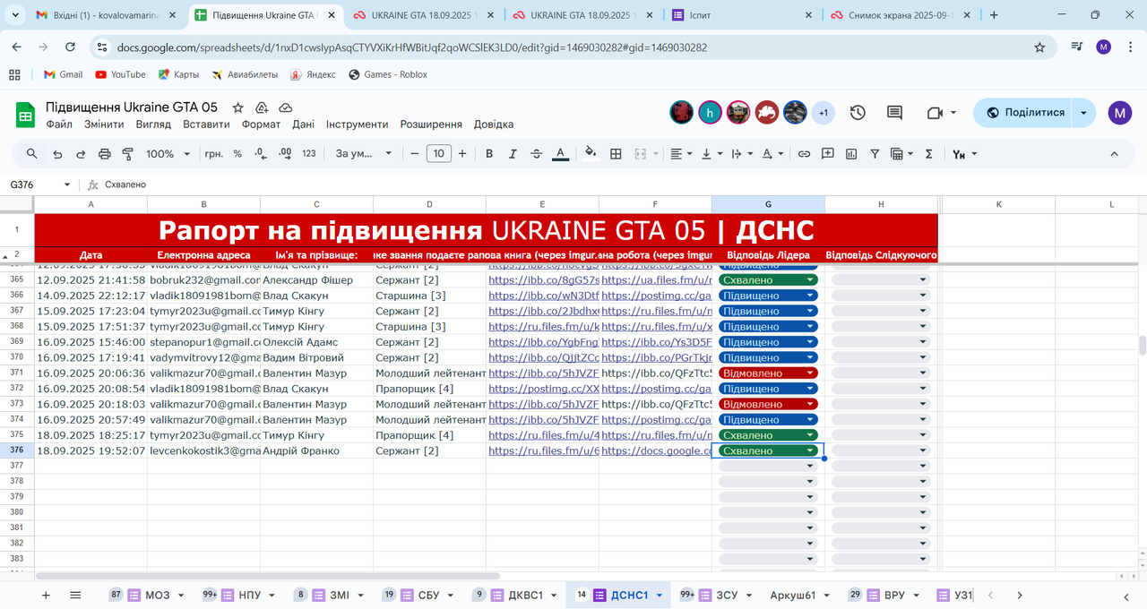
Task: Click the name box showing G376
Action: pyautogui.click(x=40, y=184)
